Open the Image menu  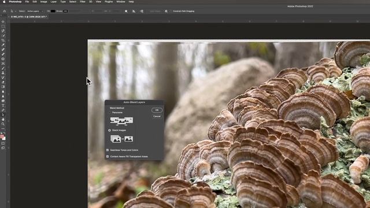pos(44,2)
